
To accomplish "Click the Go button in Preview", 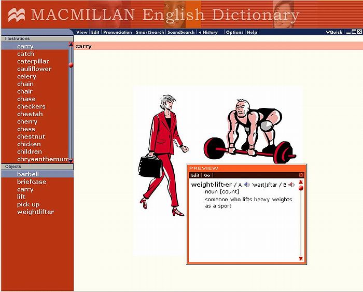I will click(x=207, y=175).
